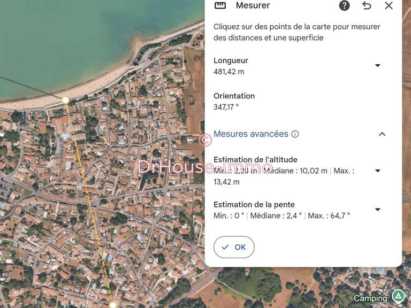Click the Orientation label
The height and width of the screenshot is (308, 411).
(x=234, y=96)
